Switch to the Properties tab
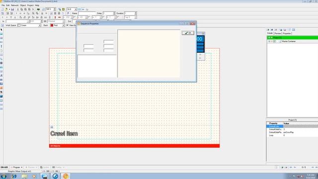The image size is (318, 179). (287, 33)
